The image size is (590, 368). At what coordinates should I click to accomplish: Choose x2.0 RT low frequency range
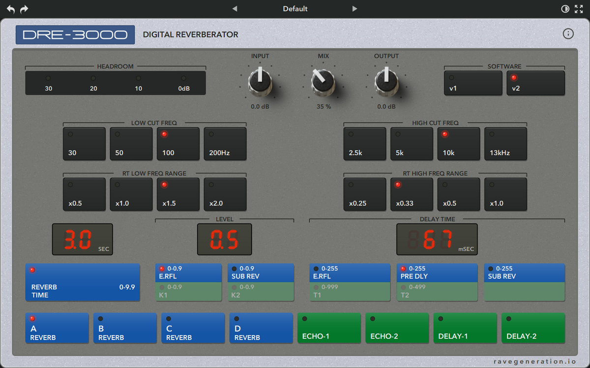click(x=225, y=194)
